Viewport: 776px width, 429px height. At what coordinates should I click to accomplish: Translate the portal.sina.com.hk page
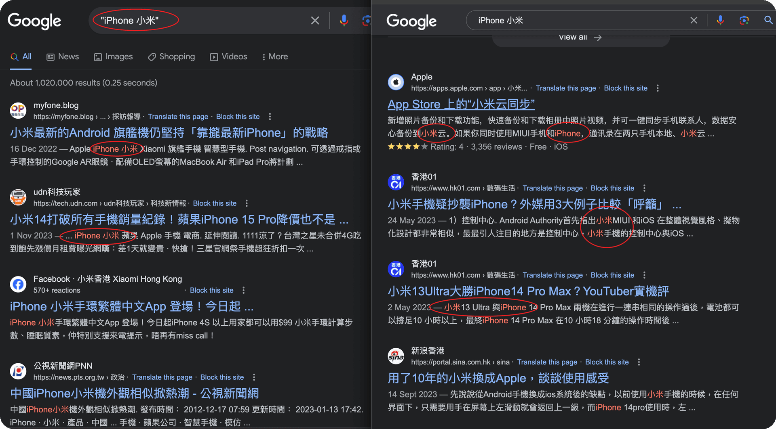coord(547,362)
